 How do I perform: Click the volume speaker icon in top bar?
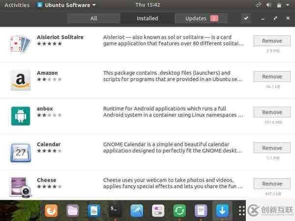(x=268, y=5)
